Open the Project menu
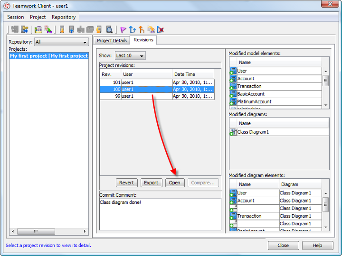342x256 pixels. pyautogui.click(x=38, y=17)
